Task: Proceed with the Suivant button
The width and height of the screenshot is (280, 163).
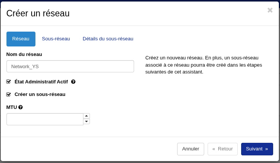Action: click(x=257, y=149)
